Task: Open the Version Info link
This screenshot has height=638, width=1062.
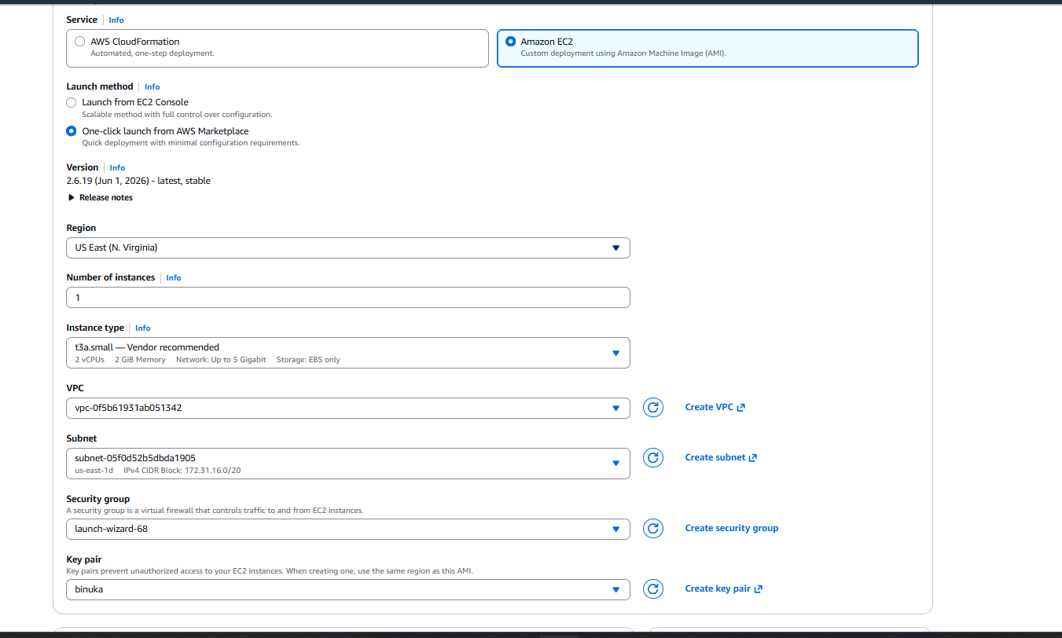Action: (x=117, y=167)
